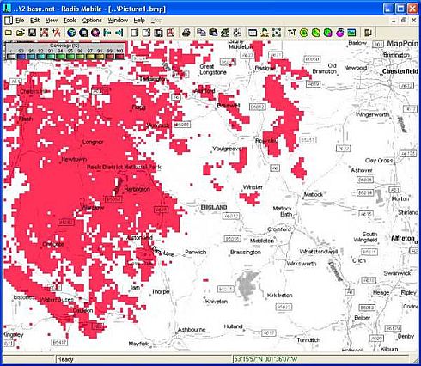Viewport: 421px width, 366px height.
Task: Open the network properties icon with red figures
Action: point(44,33)
